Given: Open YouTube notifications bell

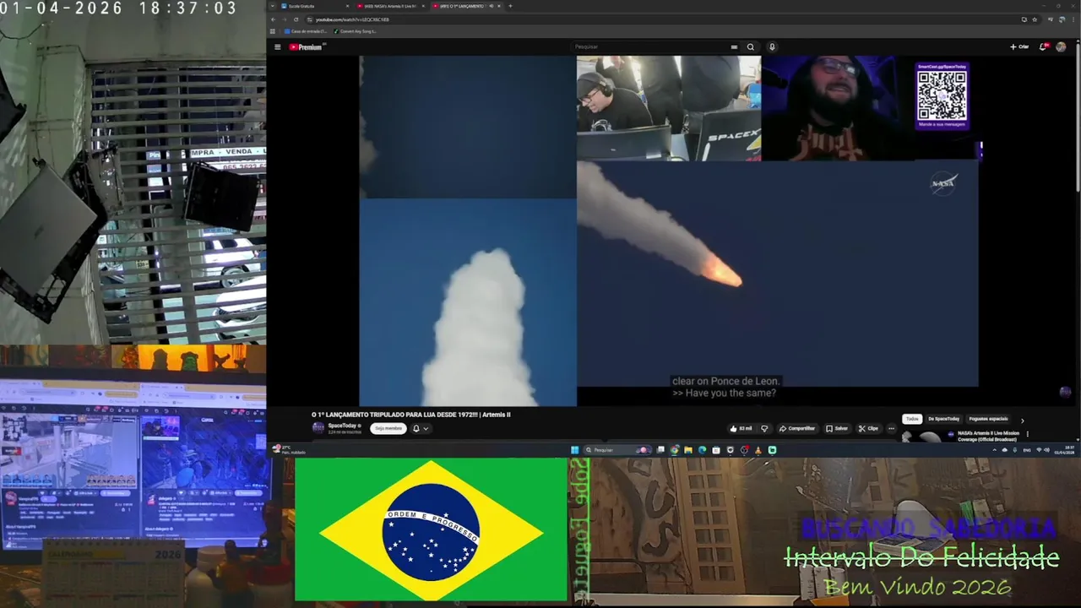Looking at the screenshot, I should coord(1043,47).
